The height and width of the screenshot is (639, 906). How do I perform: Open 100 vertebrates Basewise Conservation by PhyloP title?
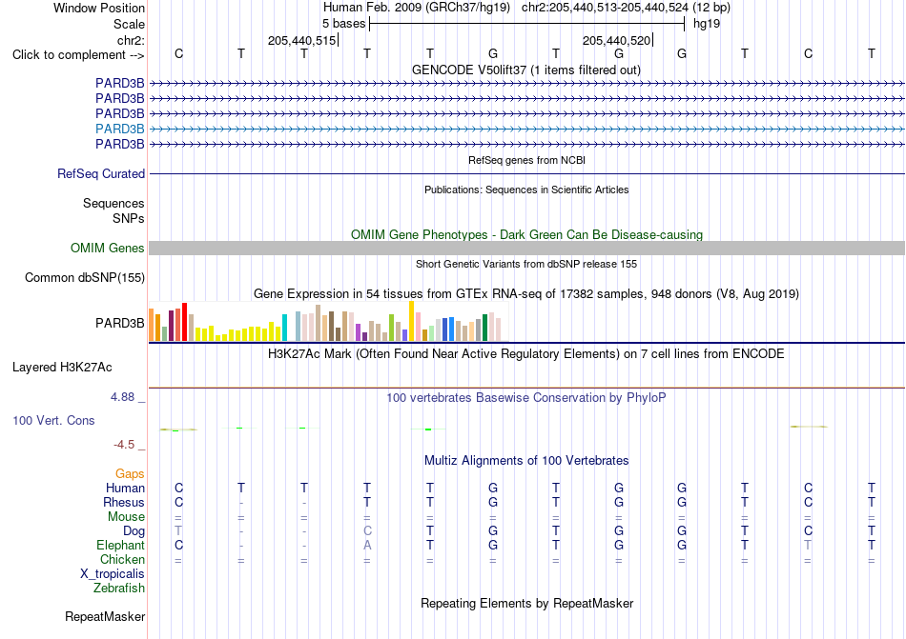pyautogui.click(x=525, y=397)
